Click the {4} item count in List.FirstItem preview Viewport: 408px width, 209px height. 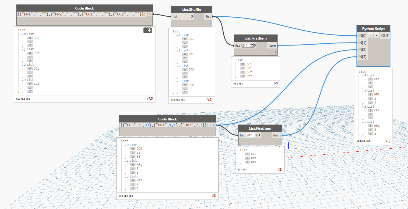[x=275, y=84]
